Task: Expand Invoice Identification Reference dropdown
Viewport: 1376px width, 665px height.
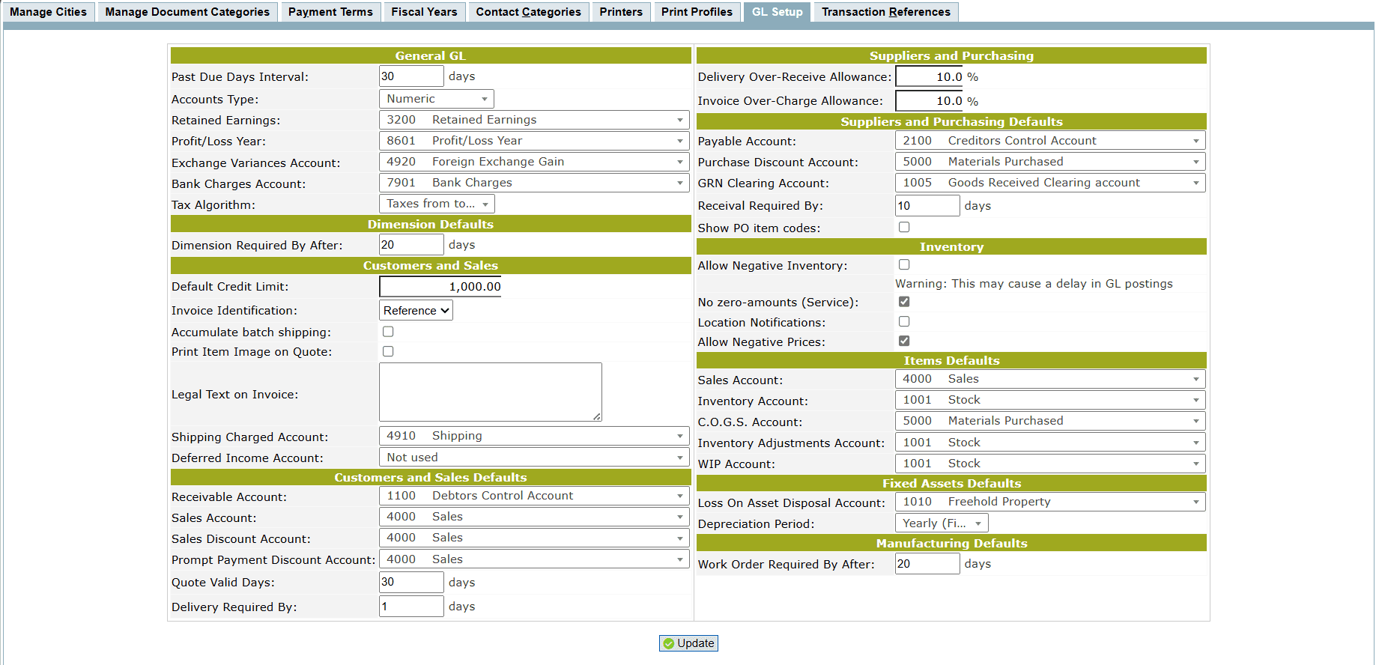Action: [x=416, y=310]
